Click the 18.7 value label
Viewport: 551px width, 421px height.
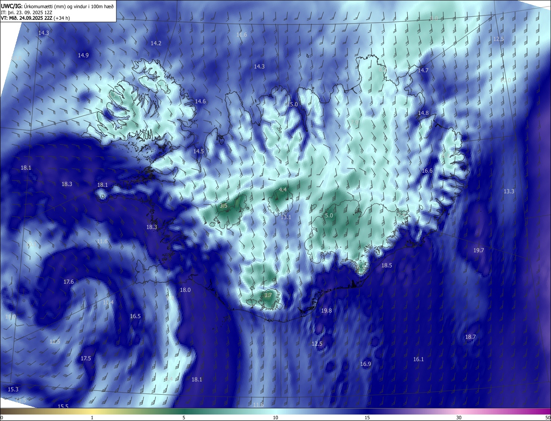(x=471, y=337)
